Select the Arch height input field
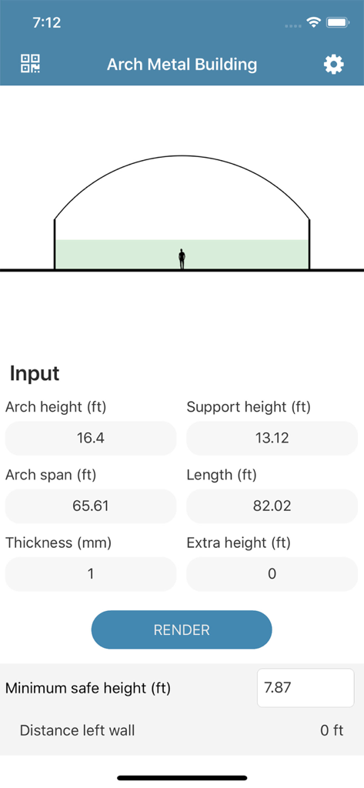364x788 pixels. [91, 438]
